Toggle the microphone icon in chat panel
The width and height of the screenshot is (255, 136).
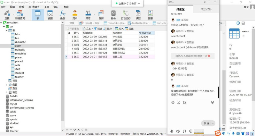pos(172,131)
